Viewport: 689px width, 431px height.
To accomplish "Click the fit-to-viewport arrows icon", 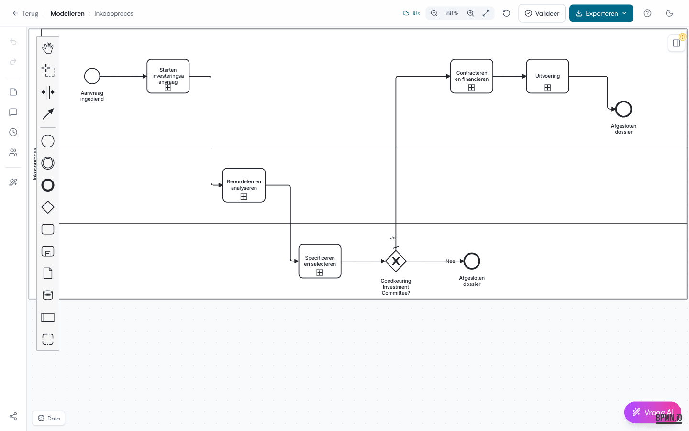I will [486, 13].
